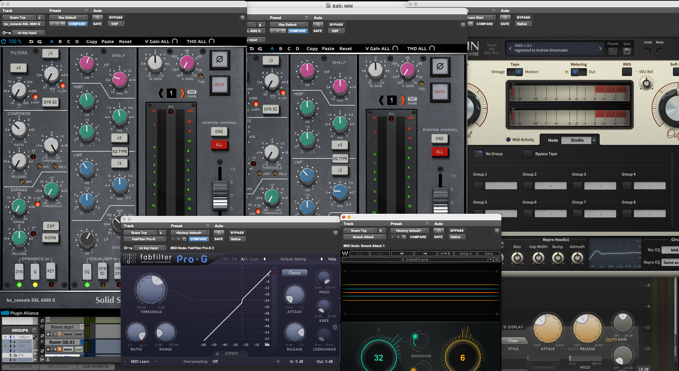Click undo arrow in left bx_console toolbar
679x371 pixels.
pyautogui.click(x=31, y=41)
